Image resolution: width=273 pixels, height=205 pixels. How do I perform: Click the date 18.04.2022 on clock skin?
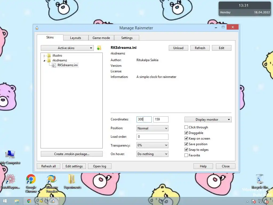[x=262, y=12]
